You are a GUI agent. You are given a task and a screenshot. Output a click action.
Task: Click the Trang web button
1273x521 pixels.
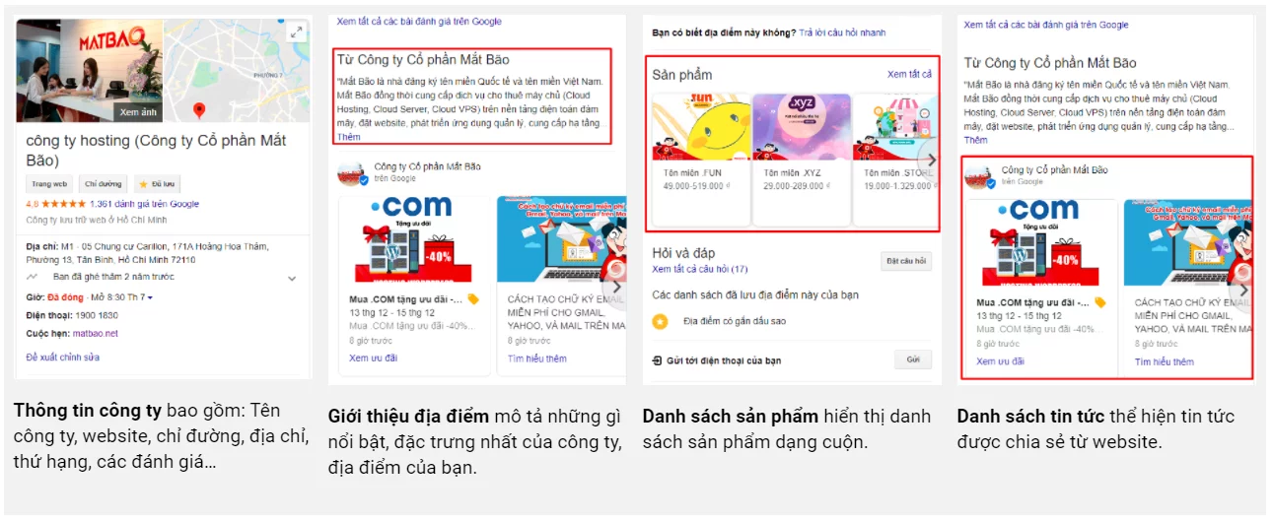48,184
